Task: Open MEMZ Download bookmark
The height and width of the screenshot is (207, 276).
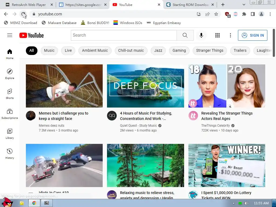Action: pyautogui.click(x=20, y=23)
